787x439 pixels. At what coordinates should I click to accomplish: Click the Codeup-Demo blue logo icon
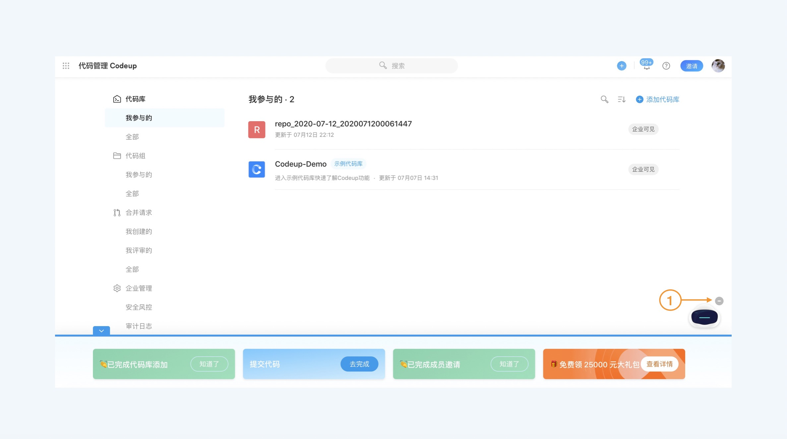point(257,170)
